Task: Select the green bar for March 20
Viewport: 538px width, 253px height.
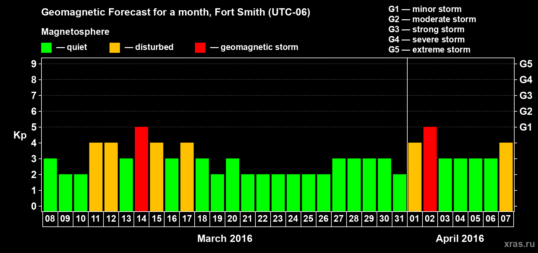Action: coord(233,185)
